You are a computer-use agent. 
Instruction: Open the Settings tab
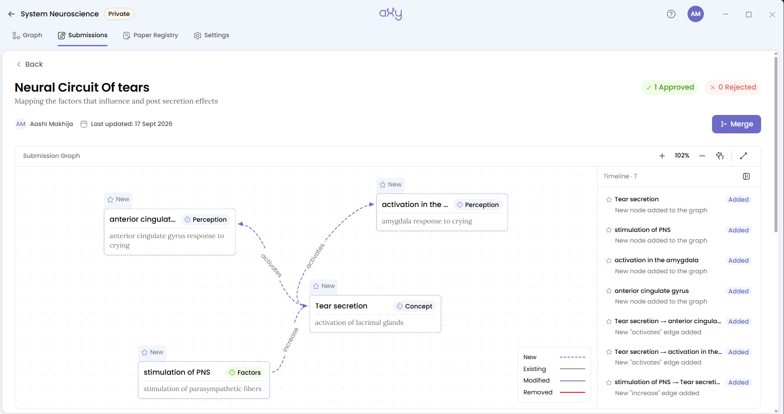click(211, 35)
